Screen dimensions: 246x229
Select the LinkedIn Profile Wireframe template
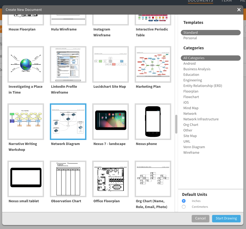[x=68, y=64]
